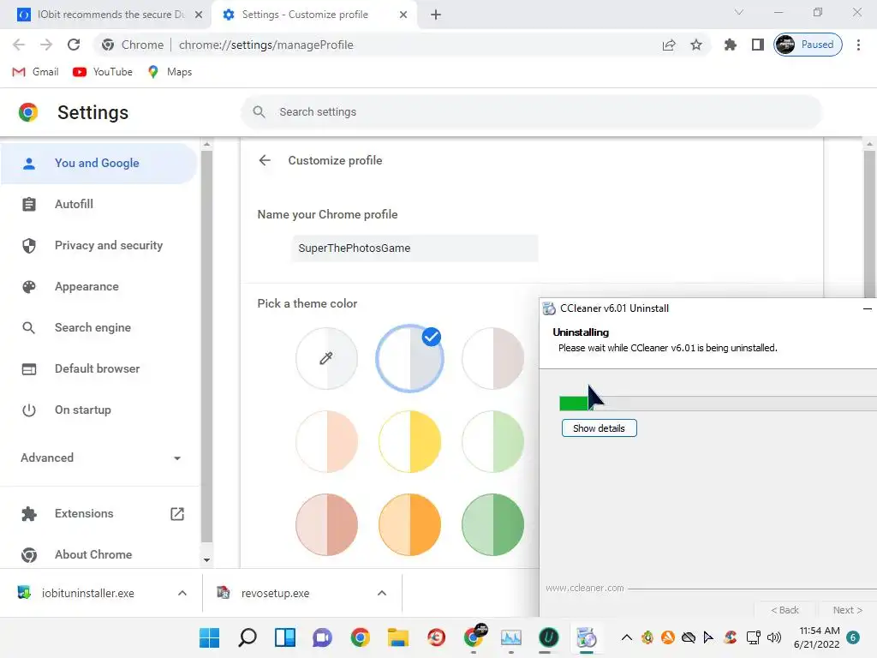Edit the Chrome profile name field
Screen dimensions: 877x658
click(x=415, y=248)
